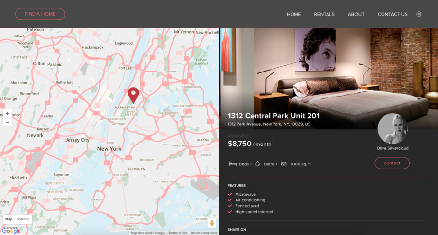
Task: Zoom in the map with plus button
Action: coord(7,114)
